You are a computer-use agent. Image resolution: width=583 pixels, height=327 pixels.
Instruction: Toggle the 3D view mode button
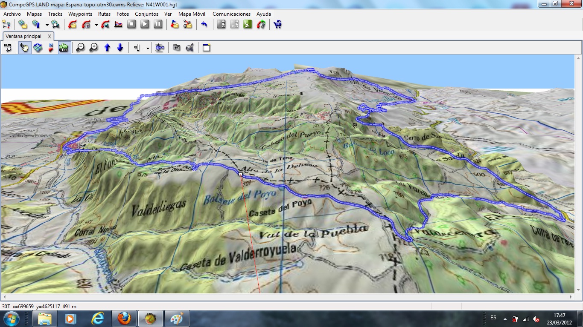64,48
